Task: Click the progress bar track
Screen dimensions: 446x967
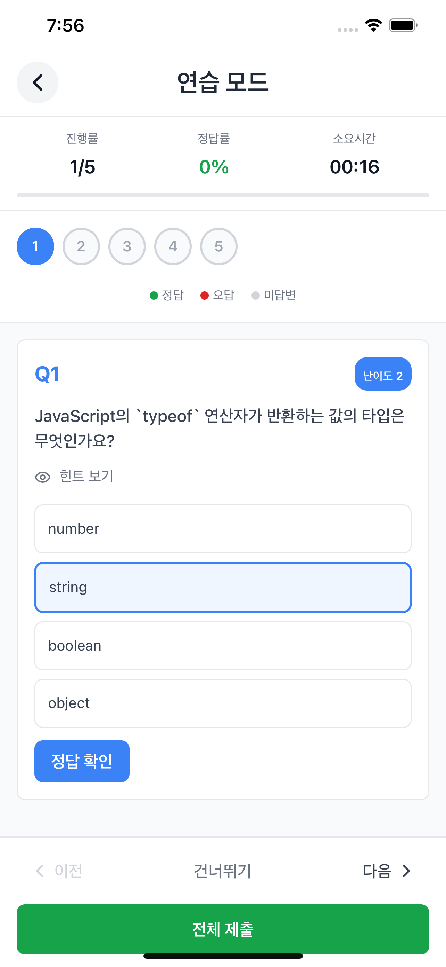Action: [223, 195]
